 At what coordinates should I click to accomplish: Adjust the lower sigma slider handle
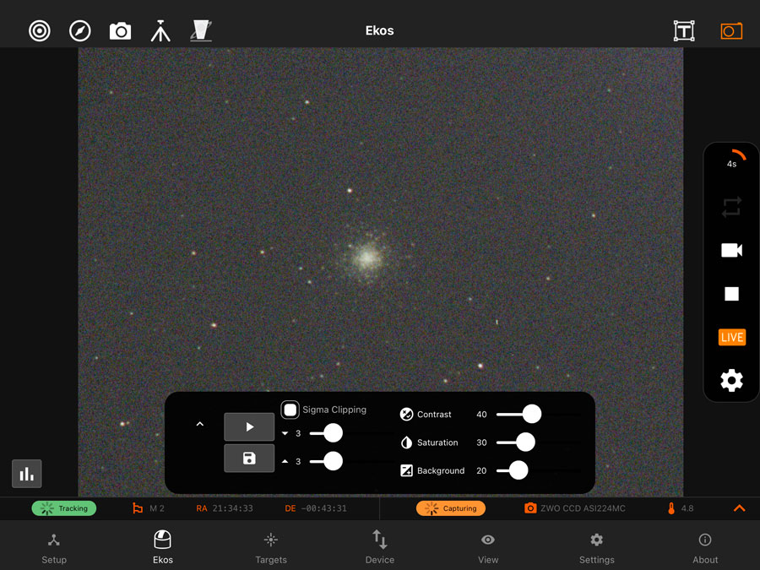click(x=333, y=433)
